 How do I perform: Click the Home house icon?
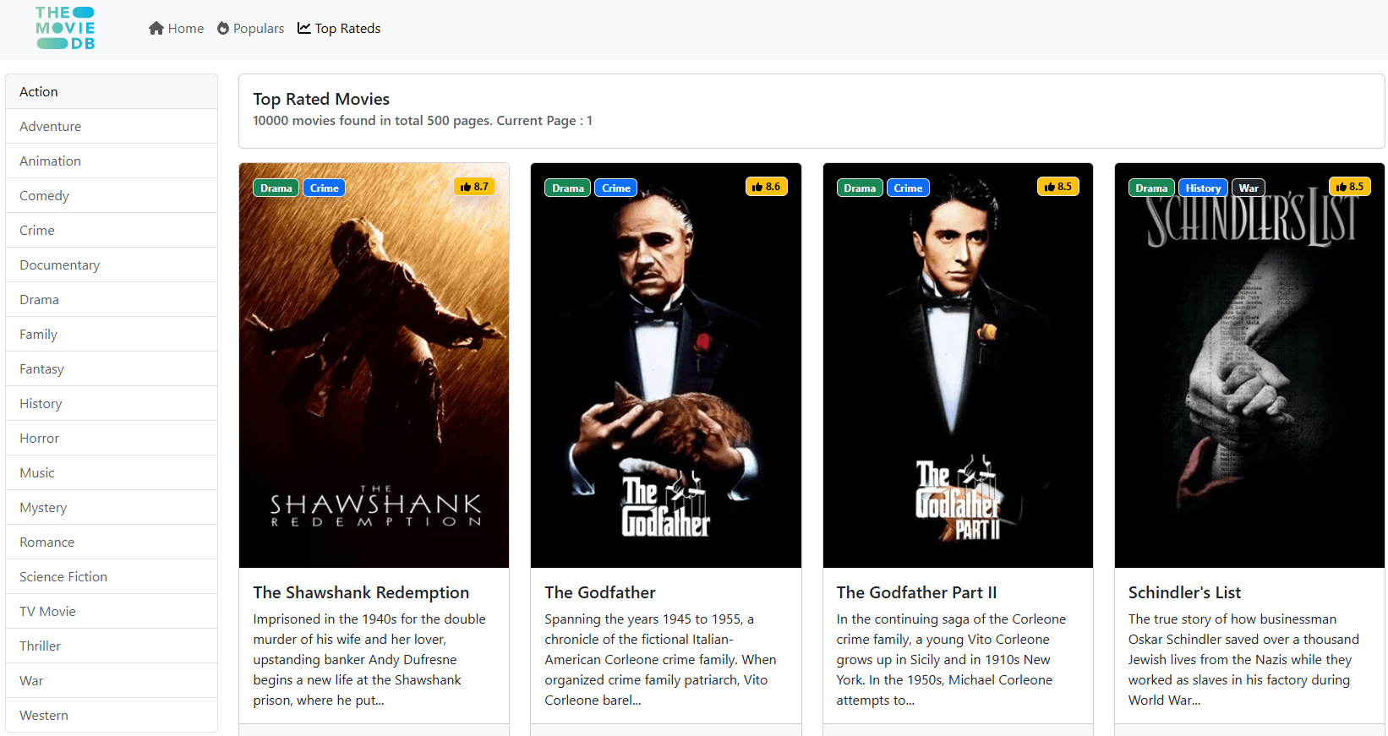[x=156, y=29]
